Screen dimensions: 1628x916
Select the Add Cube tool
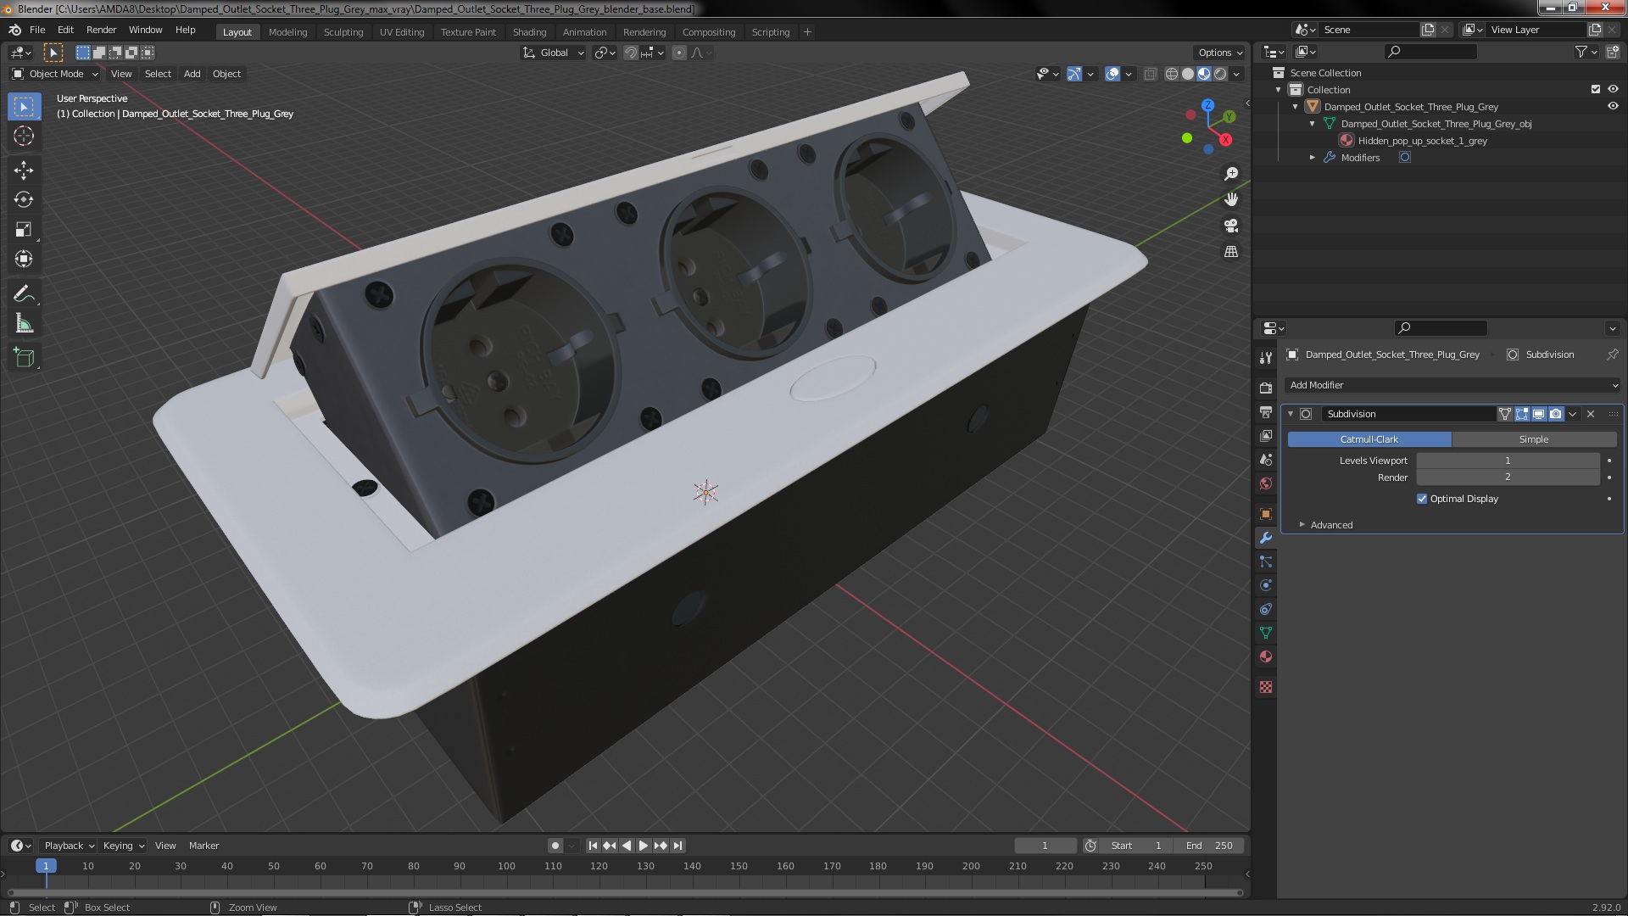[24, 358]
